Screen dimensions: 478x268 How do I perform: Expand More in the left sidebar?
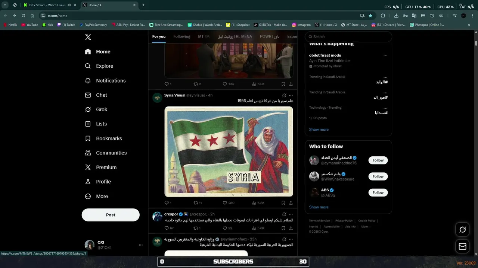pyautogui.click(x=97, y=196)
